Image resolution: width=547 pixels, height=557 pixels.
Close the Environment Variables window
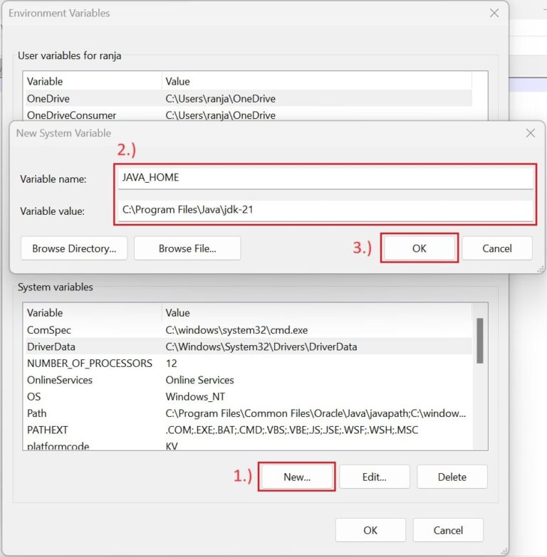click(494, 13)
